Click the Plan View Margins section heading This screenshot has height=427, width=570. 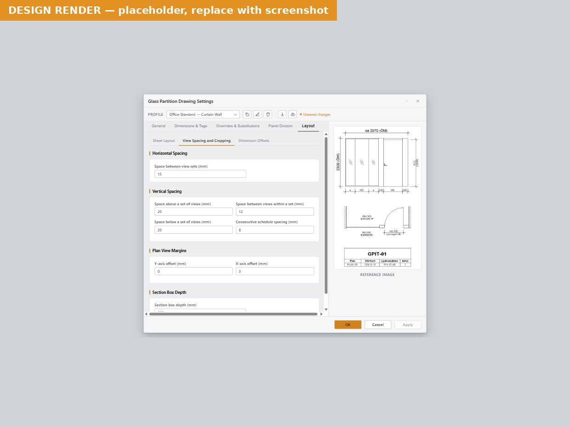coord(169,251)
